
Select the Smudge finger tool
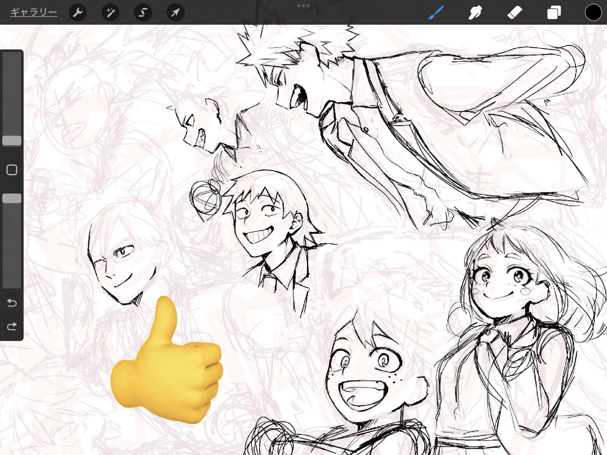474,13
